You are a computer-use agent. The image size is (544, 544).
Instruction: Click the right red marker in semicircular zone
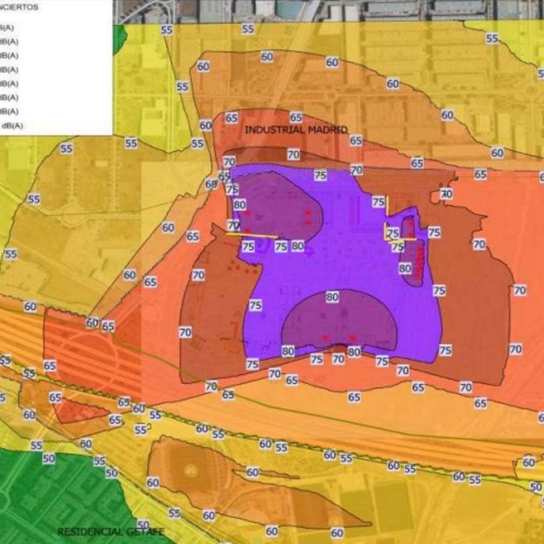coord(352,337)
